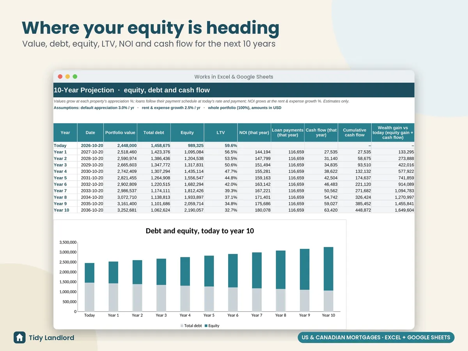Image resolution: width=468 pixels, height=351 pixels.
Task: Click the US & Canadian Mortgages badge
Action: pyautogui.click(x=376, y=337)
